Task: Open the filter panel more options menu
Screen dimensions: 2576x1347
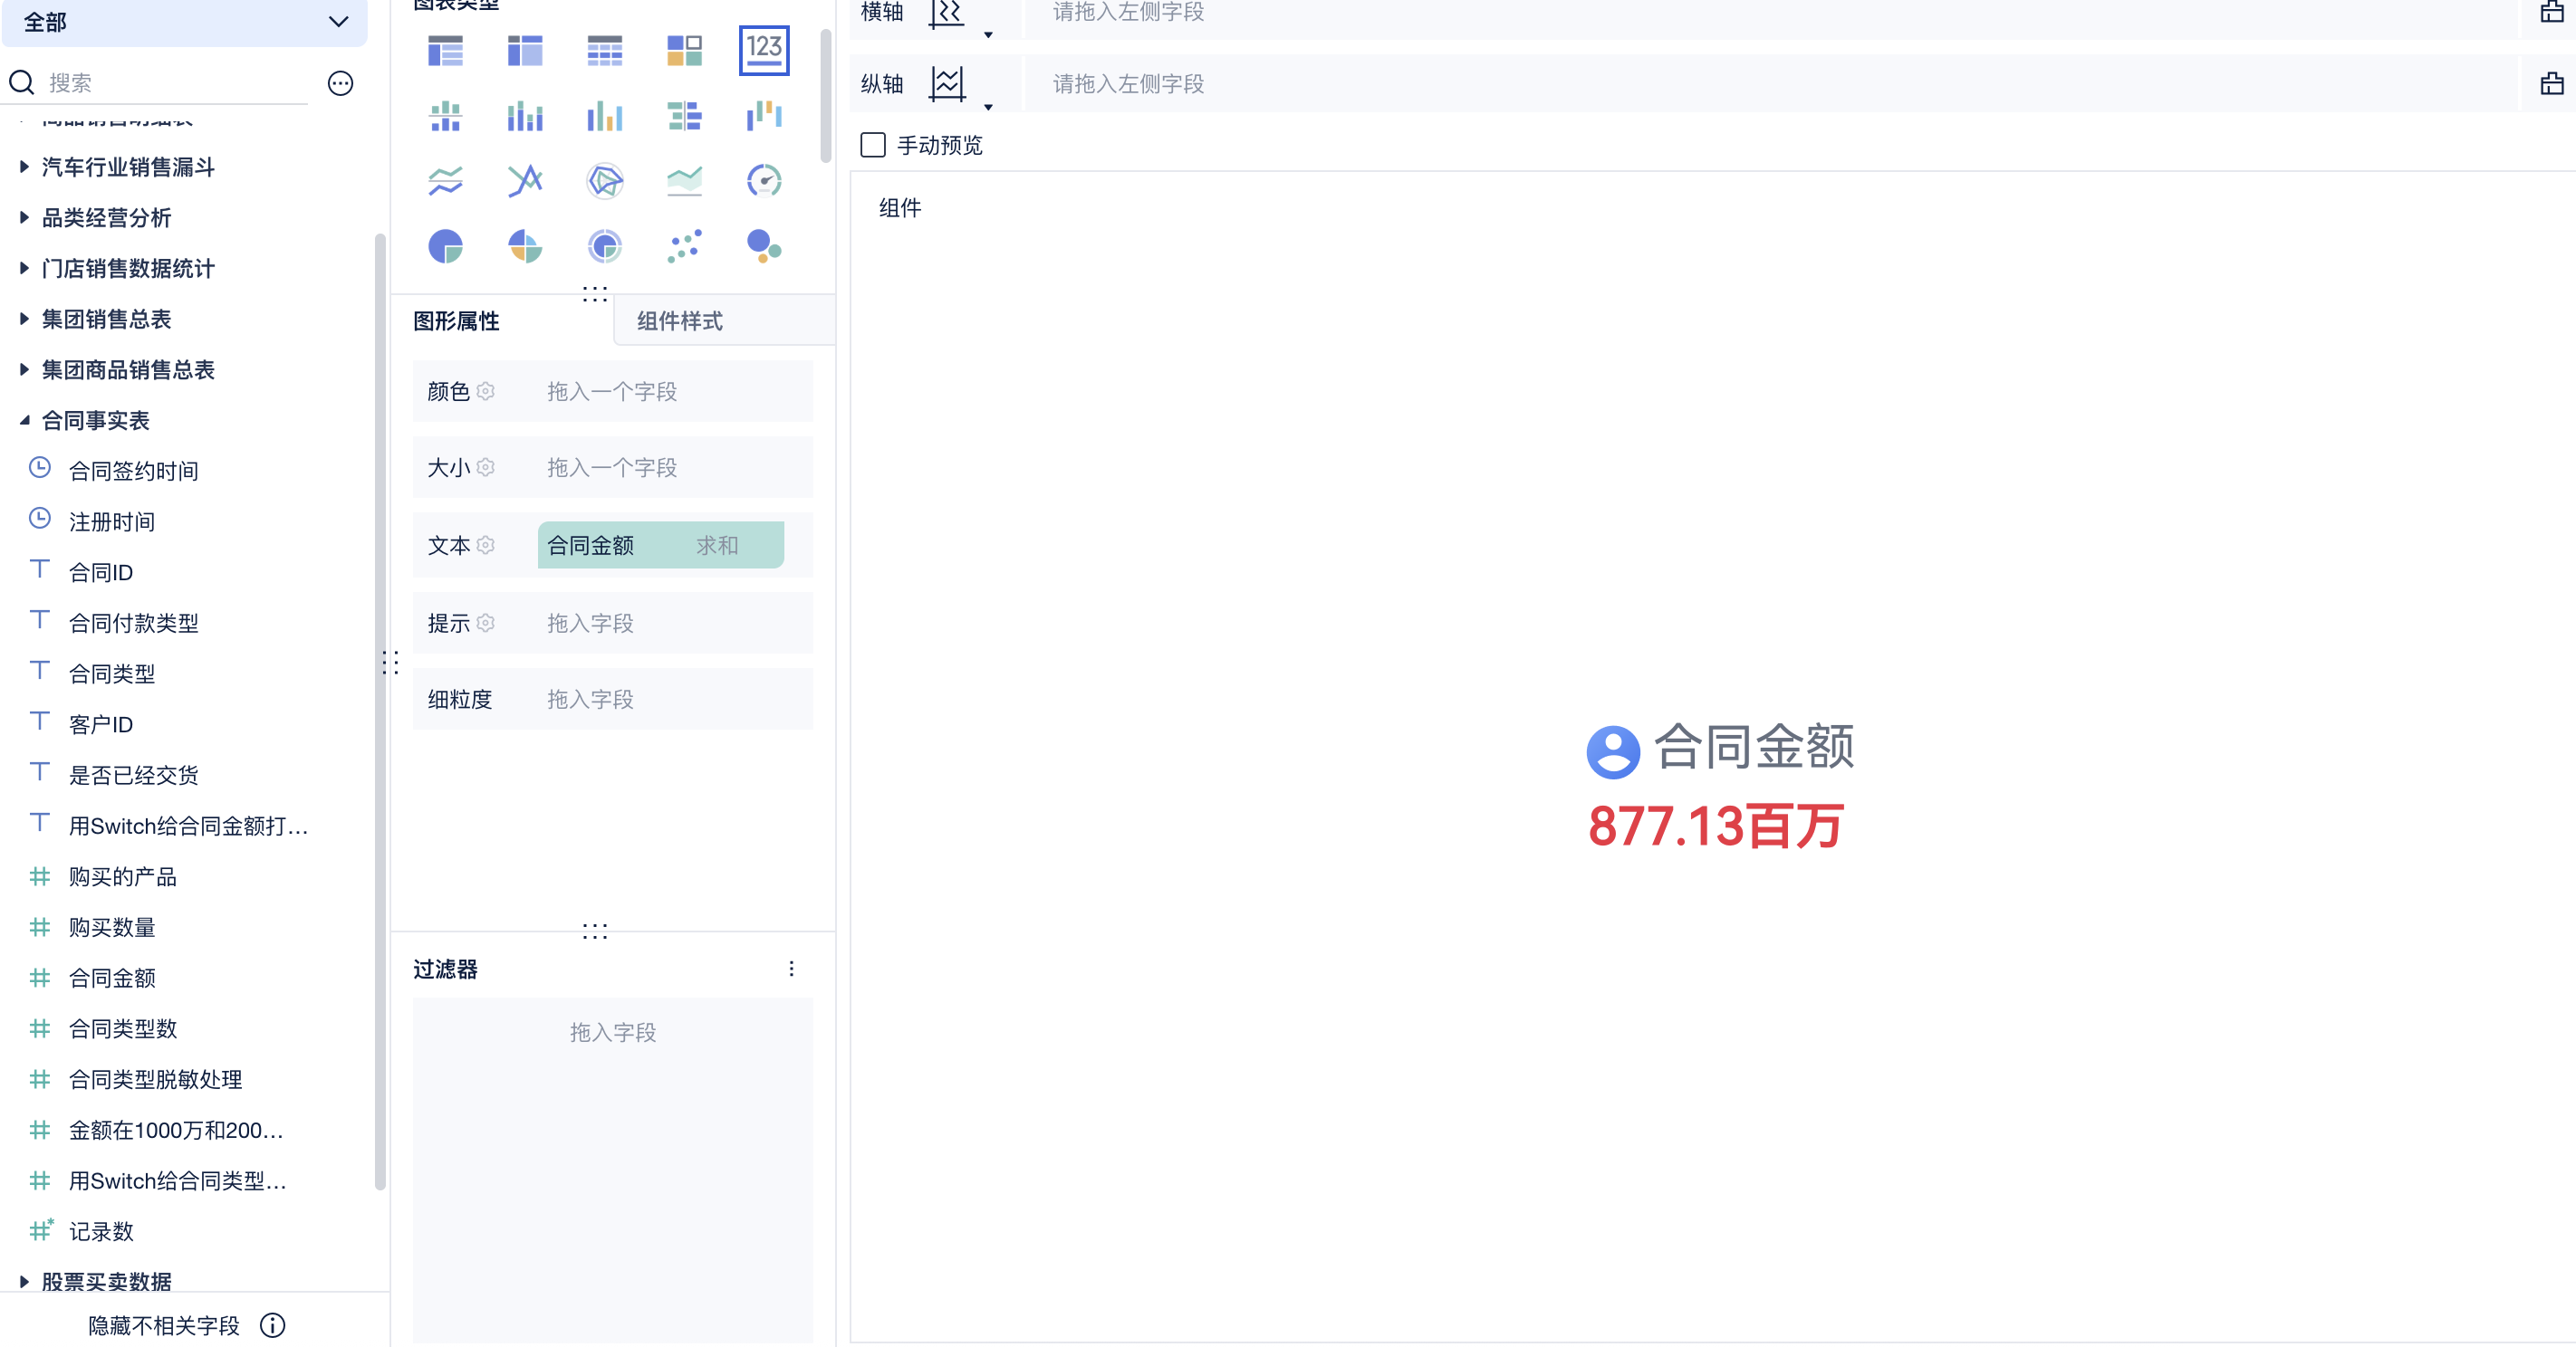Action: point(791,969)
